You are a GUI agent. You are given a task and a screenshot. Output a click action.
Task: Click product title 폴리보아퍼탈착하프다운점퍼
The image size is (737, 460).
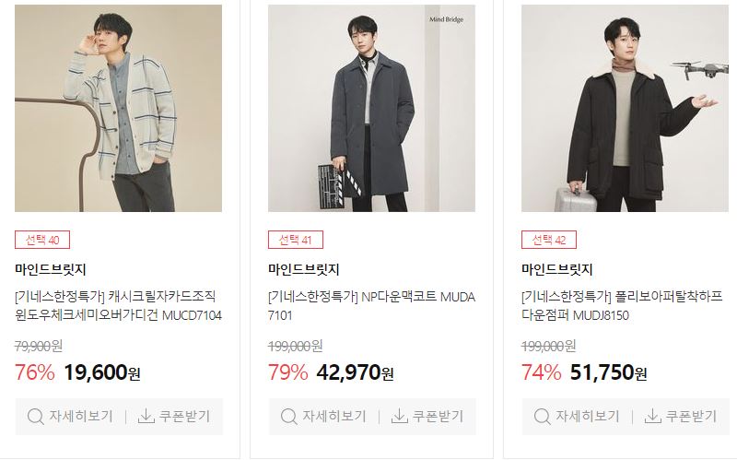622,306
